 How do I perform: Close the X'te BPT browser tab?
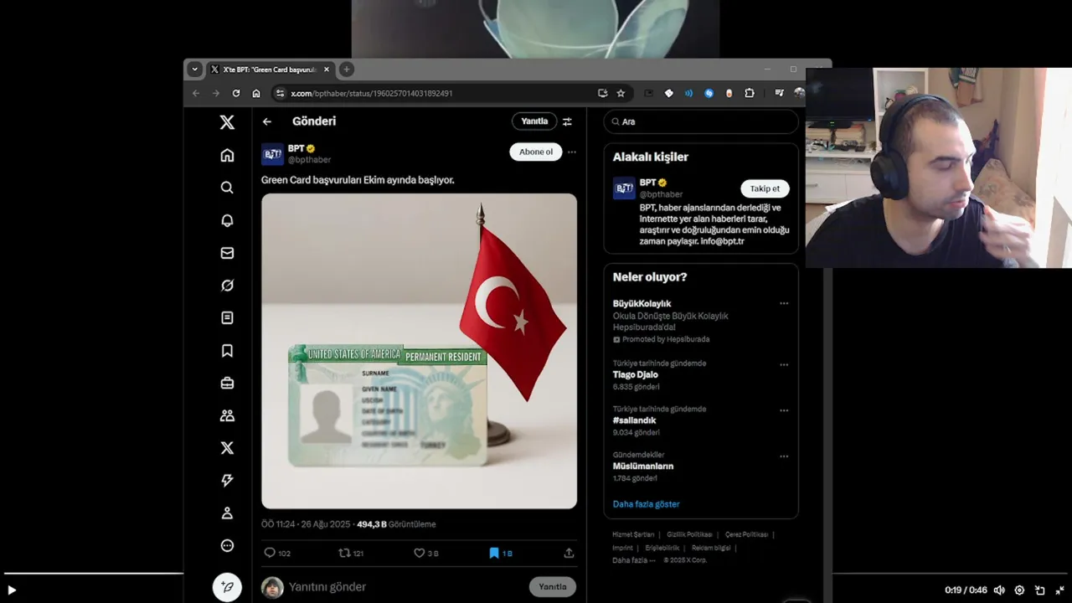[x=327, y=70]
